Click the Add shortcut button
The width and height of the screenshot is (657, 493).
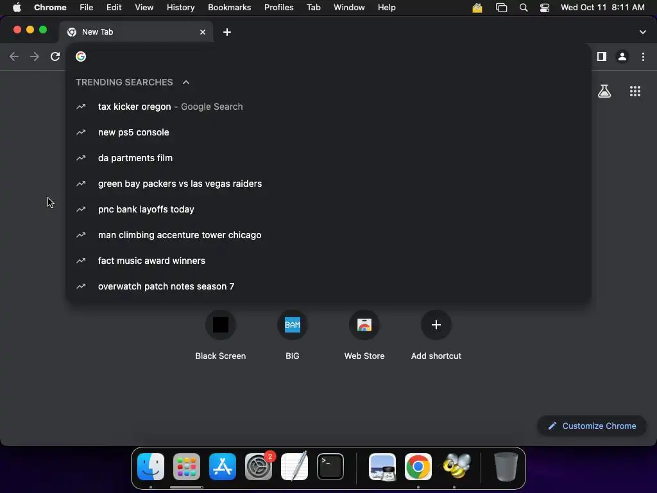[436, 335]
